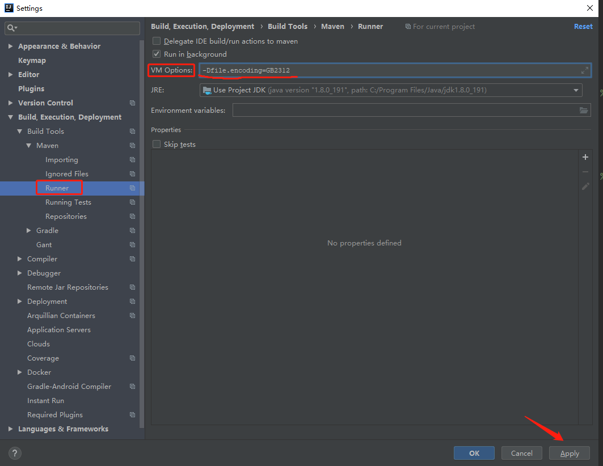The height and width of the screenshot is (466, 603).
Task: Select Importing under Maven
Action: [x=61, y=160]
